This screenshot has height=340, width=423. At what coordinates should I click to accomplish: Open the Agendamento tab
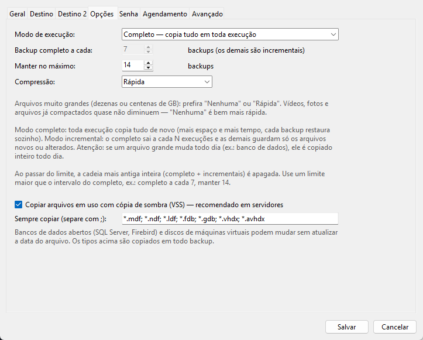[x=165, y=14]
